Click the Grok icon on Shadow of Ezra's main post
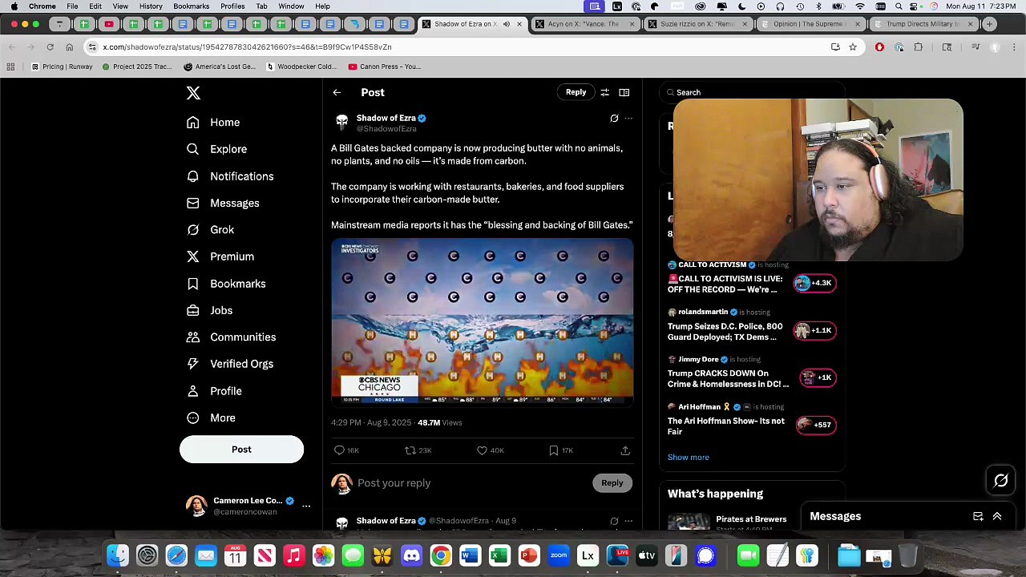Image resolution: width=1026 pixels, height=577 pixels. tap(614, 119)
